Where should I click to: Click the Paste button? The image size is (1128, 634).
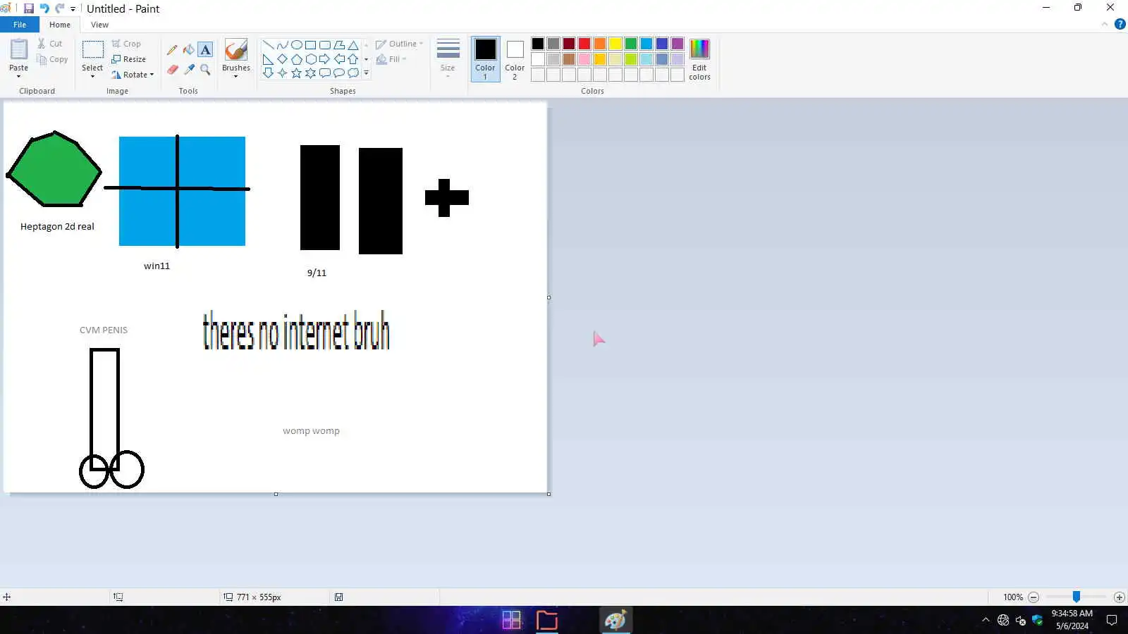pos(19,54)
